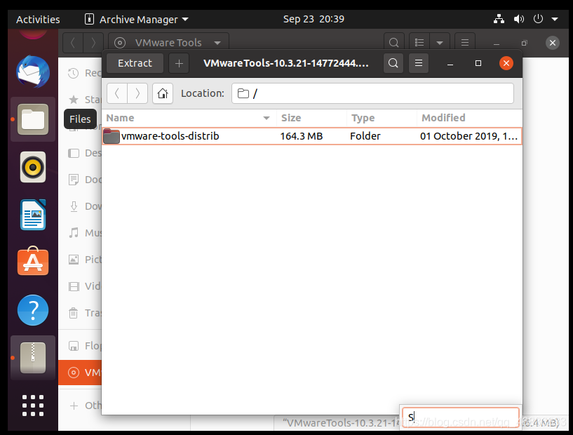Open the VMware Tools path dropdown in Files
Screen dimensions: 573x435
point(168,43)
